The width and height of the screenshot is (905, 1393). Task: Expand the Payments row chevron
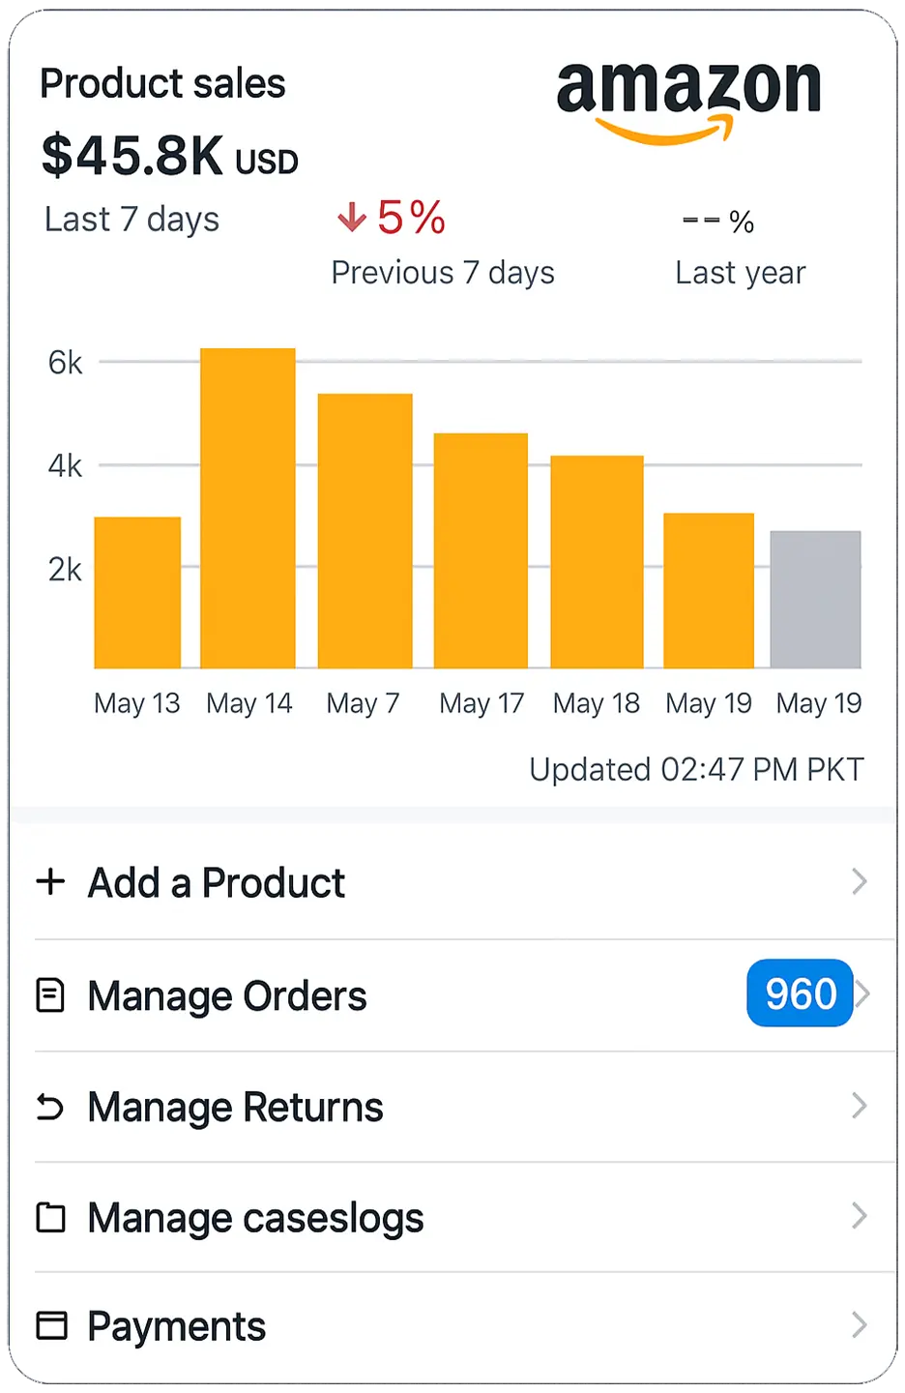859,1325
